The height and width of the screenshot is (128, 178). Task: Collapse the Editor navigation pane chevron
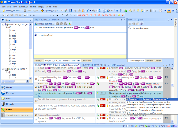pyautogui.click(x=31, y=20)
